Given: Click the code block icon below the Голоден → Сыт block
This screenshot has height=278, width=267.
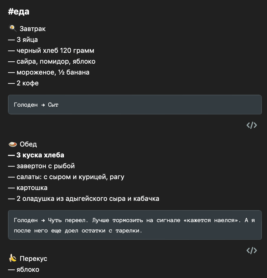Looking at the screenshot, I should pyautogui.click(x=251, y=125).
